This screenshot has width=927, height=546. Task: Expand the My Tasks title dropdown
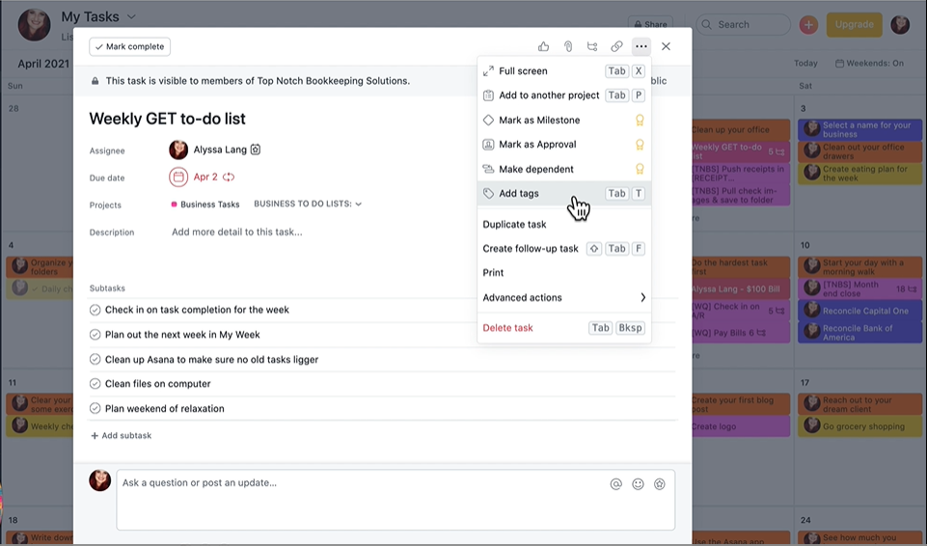pos(131,16)
